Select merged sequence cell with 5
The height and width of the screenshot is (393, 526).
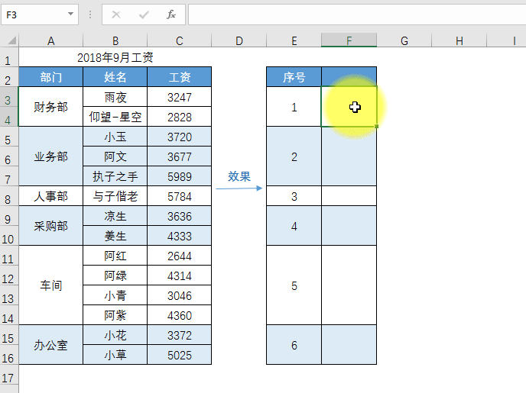294,285
